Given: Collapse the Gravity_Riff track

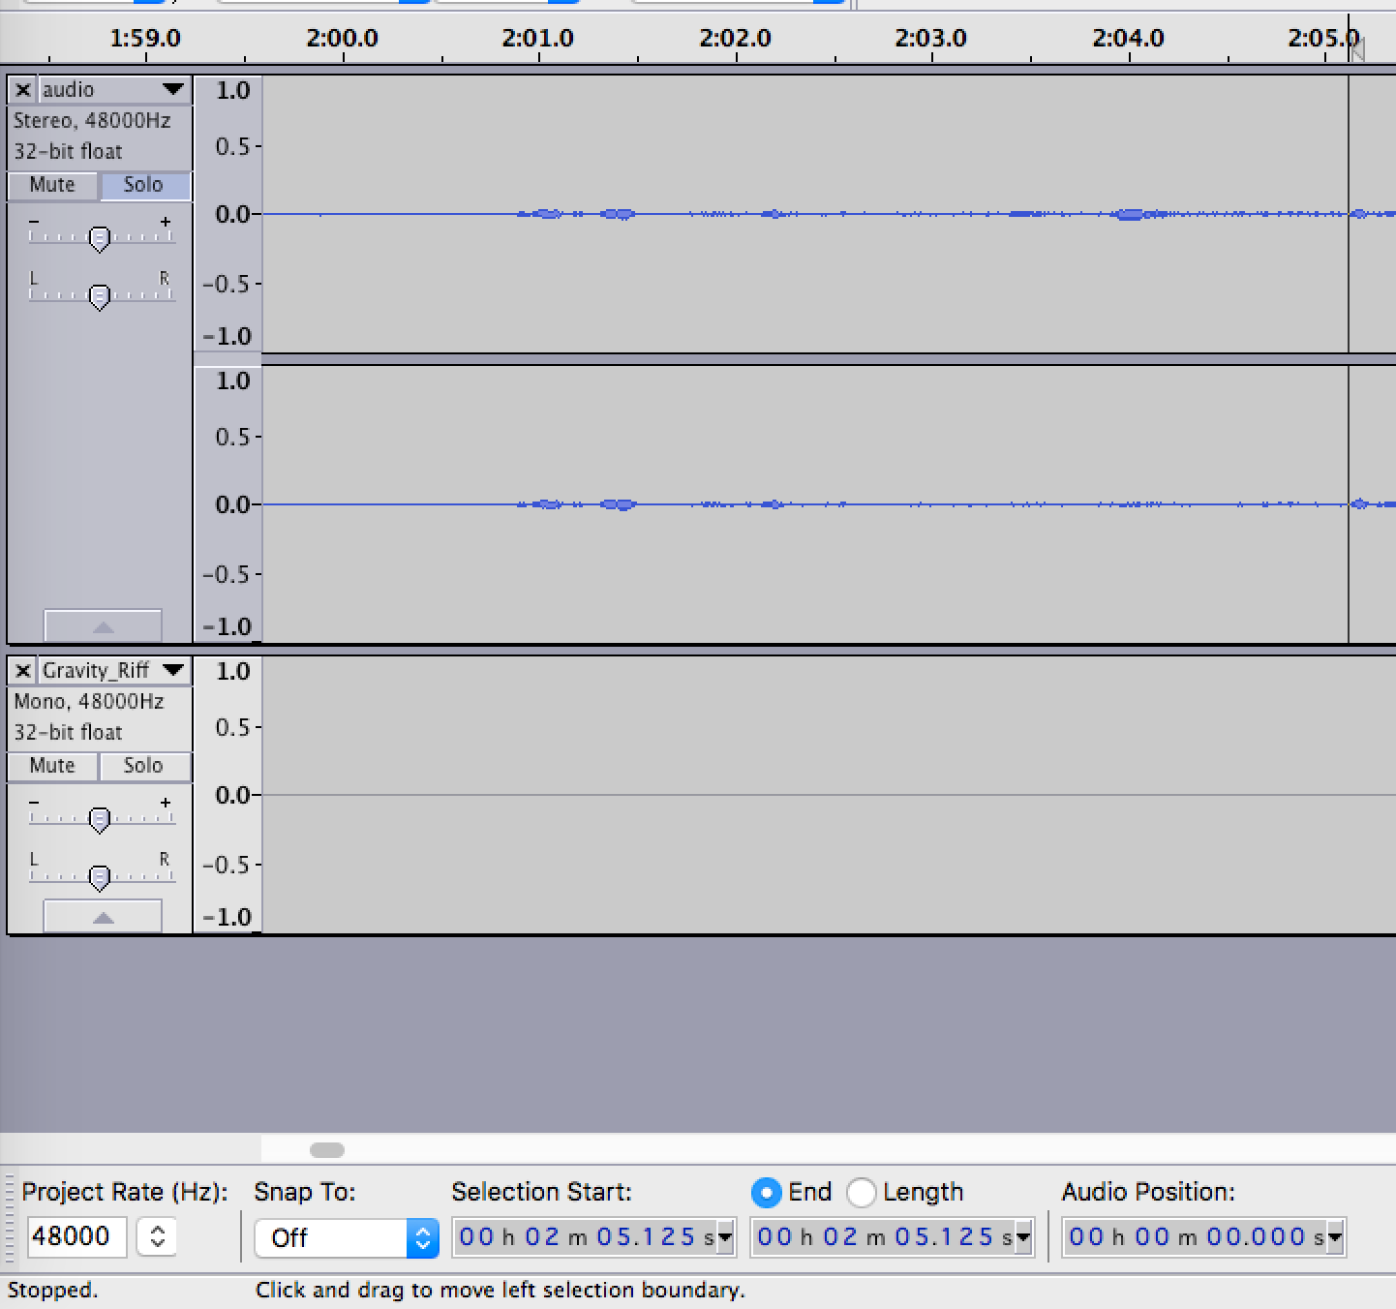Looking at the screenshot, I should click(x=103, y=916).
